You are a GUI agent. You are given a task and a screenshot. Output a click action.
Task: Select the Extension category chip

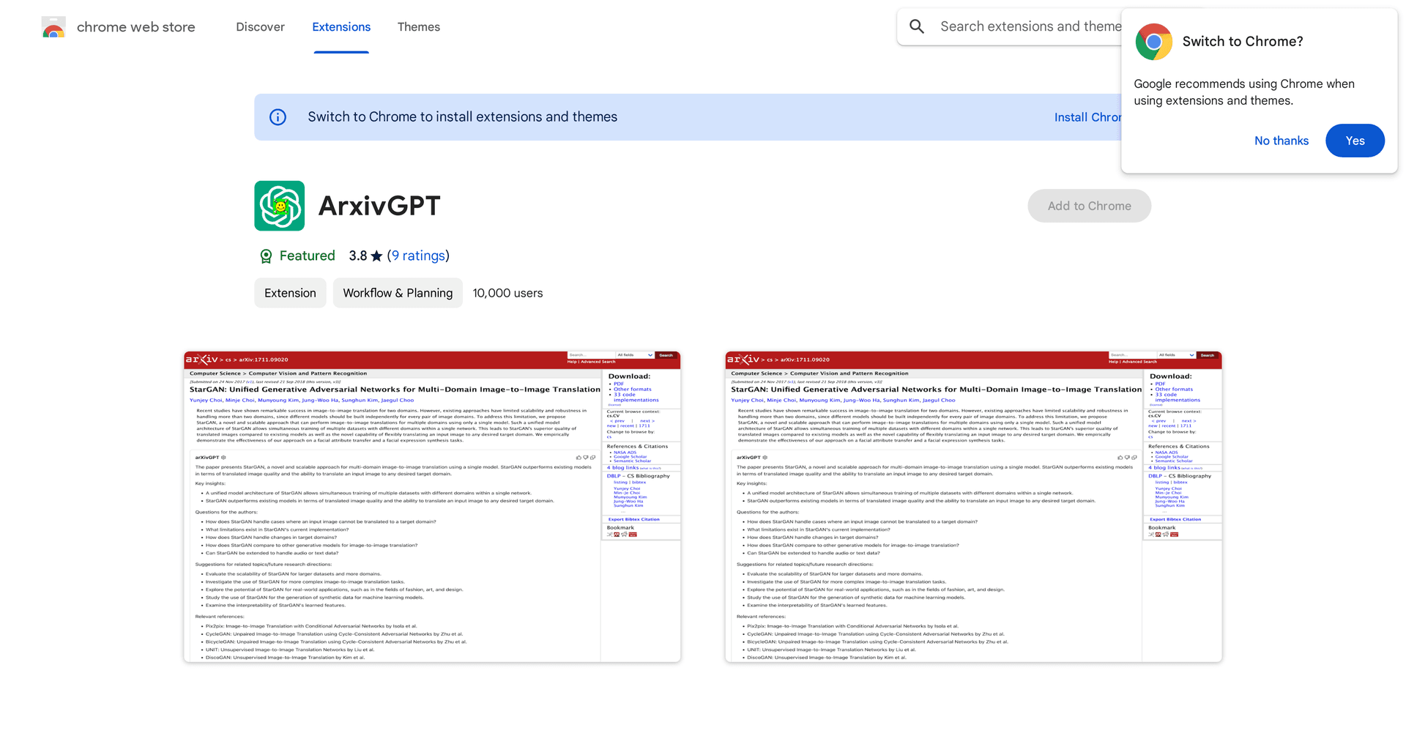pos(290,293)
